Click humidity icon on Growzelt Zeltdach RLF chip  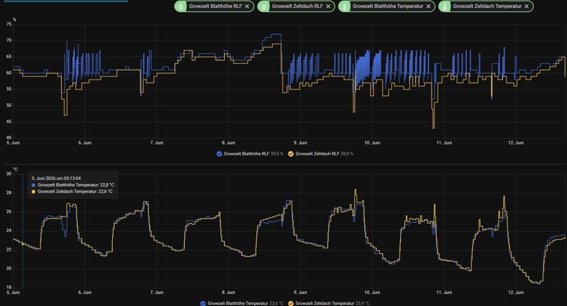(x=264, y=6)
